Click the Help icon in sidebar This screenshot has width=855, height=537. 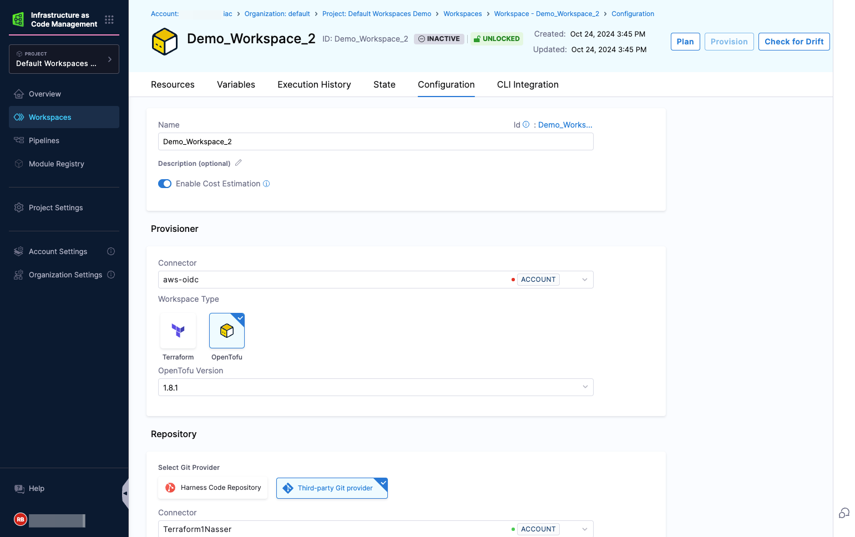19,489
